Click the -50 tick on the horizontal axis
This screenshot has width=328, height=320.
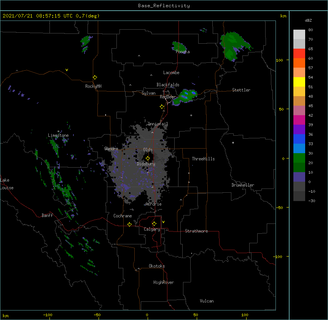tap(97, 315)
